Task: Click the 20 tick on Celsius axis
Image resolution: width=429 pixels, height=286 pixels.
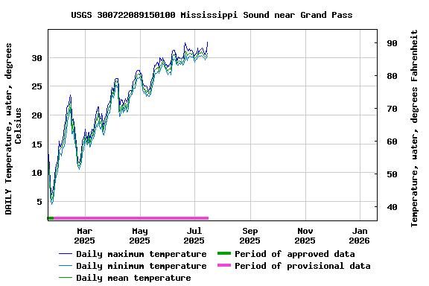Action: (36, 115)
